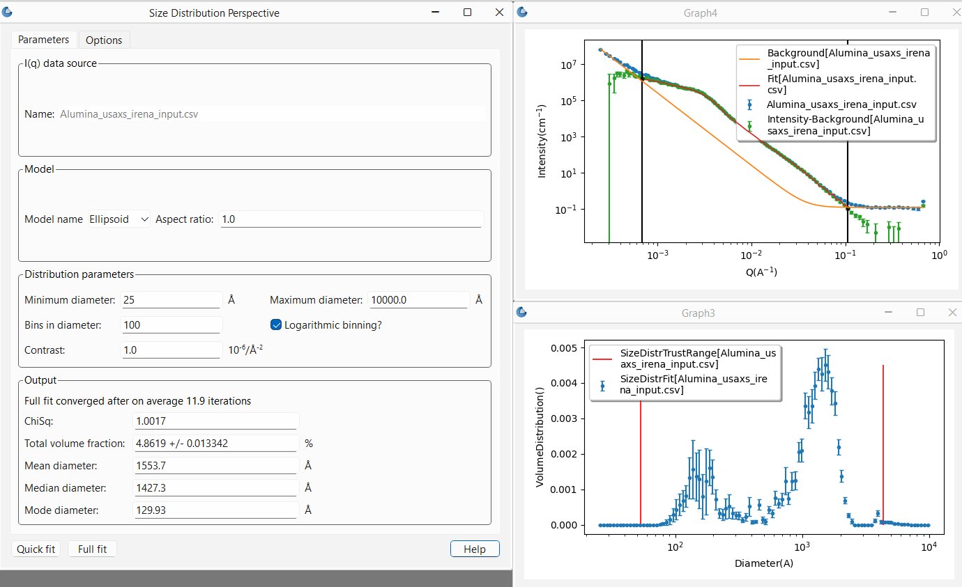Select the Total volume fraction output field
The image size is (962, 587).
216,443
